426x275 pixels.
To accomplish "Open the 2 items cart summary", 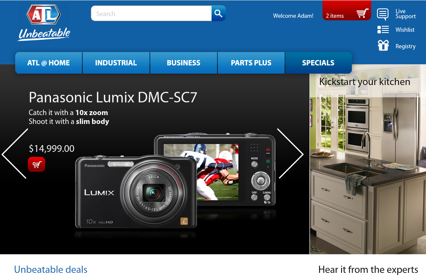I will pyautogui.click(x=335, y=16).
